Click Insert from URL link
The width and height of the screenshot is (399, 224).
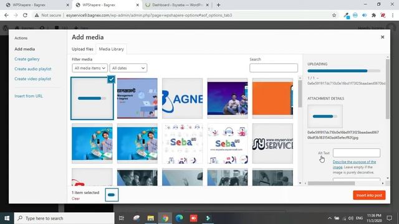(x=29, y=96)
